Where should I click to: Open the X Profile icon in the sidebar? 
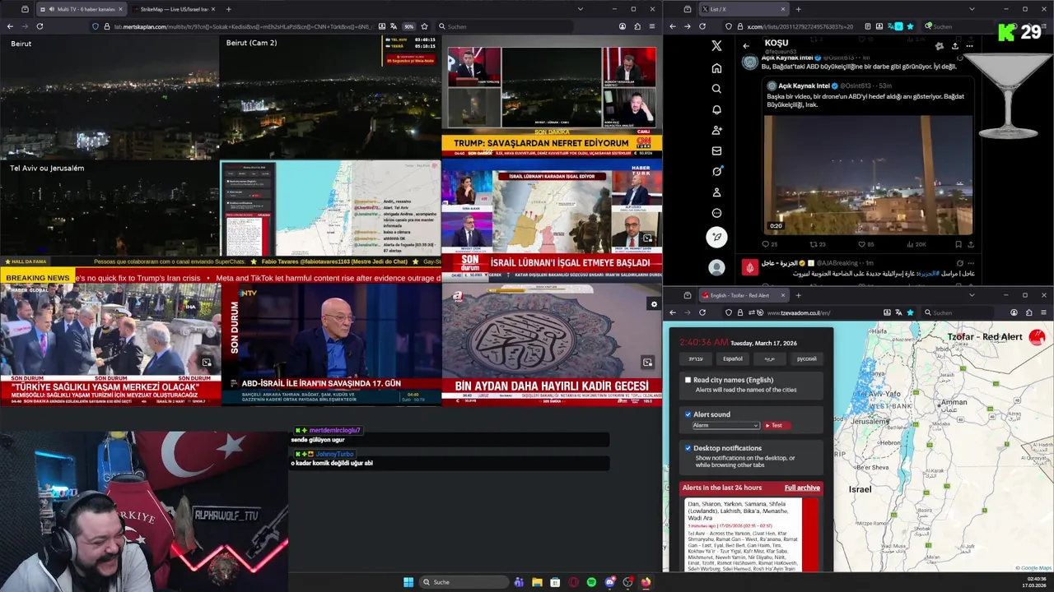coord(716,192)
